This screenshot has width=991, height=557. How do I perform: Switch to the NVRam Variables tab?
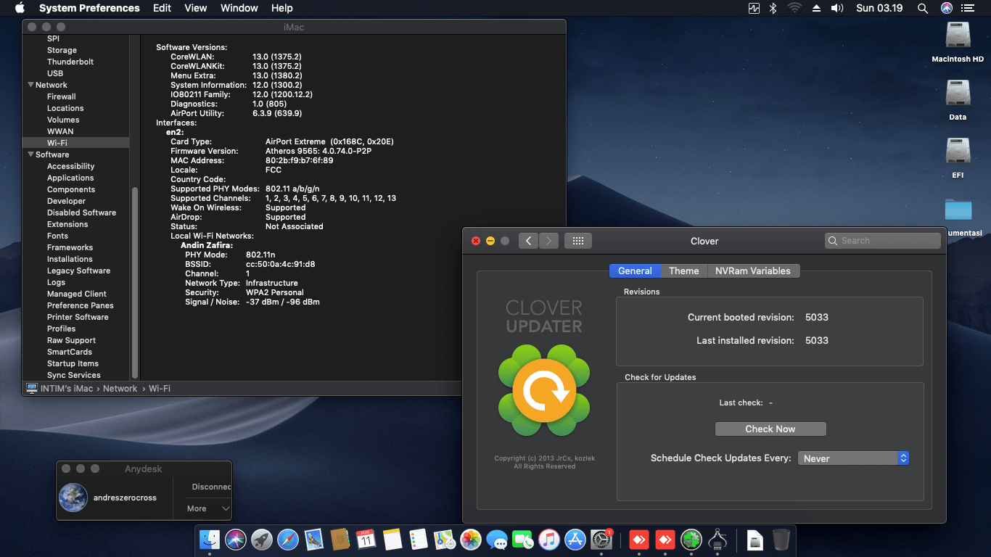click(x=752, y=271)
